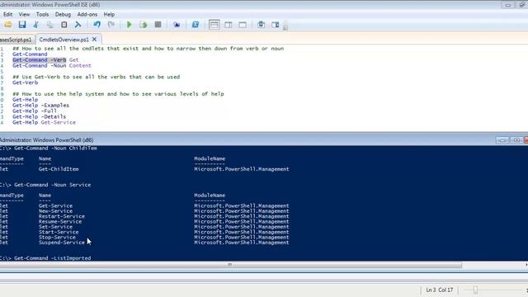Click the 'Get-Command -Noun Content' script line
The height and width of the screenshot is (297, 528).
point(52,66)
